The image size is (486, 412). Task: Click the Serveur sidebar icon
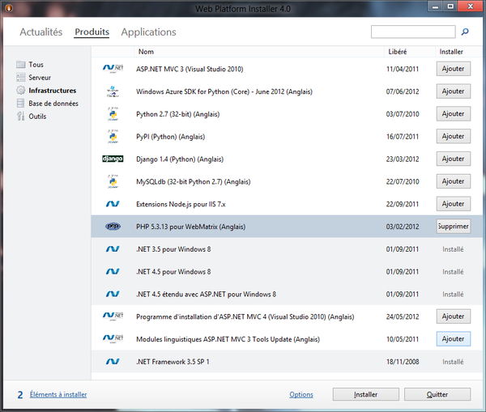pos(21,78)
